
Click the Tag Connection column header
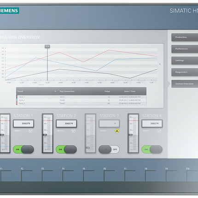click(67, 92)
